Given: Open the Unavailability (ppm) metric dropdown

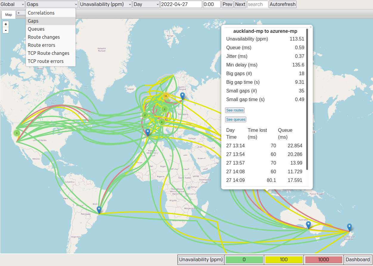Looking at the screenshot, I should point(106,4).
